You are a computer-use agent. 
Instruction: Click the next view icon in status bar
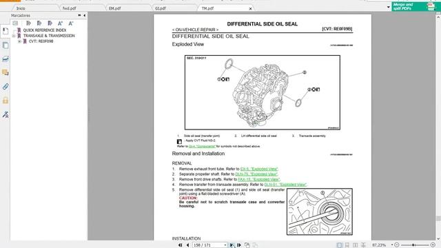[x=255, y=245]
